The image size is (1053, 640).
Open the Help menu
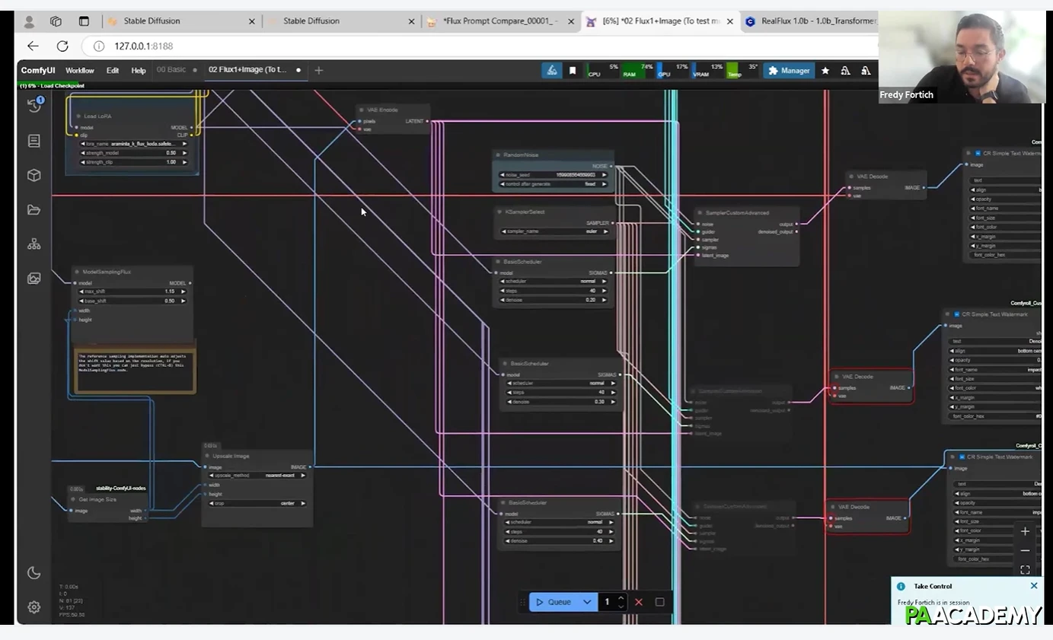coord(138,70)
